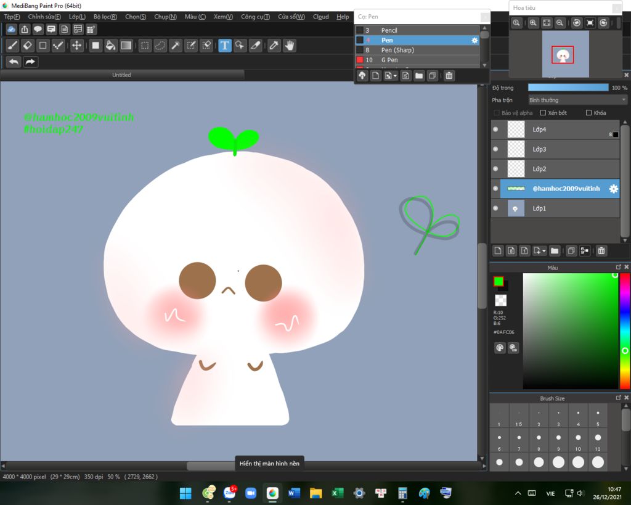Toggle visibility of layer Lớp3
The height and width of the screenshot is (505, 631).
[495, 149]
